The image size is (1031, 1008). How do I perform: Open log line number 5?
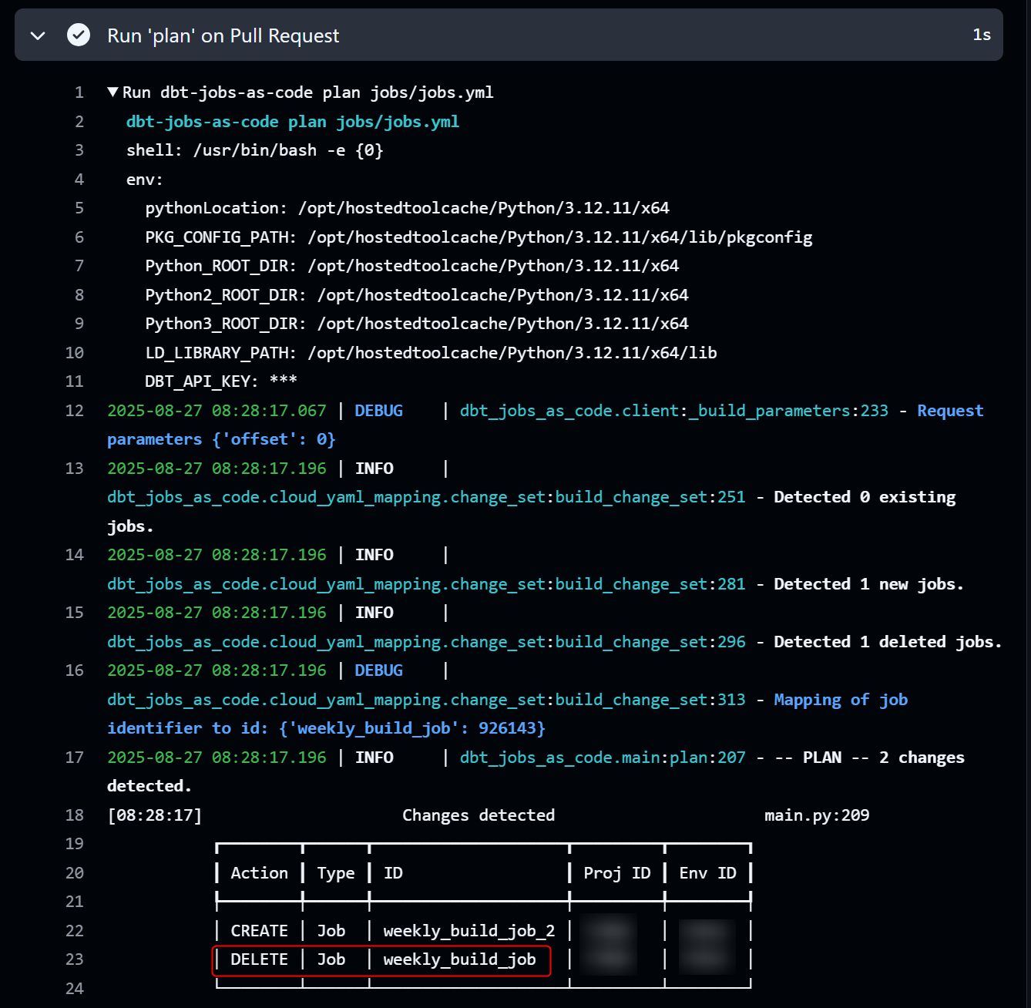pyautogui.click(x=79, y=208)
